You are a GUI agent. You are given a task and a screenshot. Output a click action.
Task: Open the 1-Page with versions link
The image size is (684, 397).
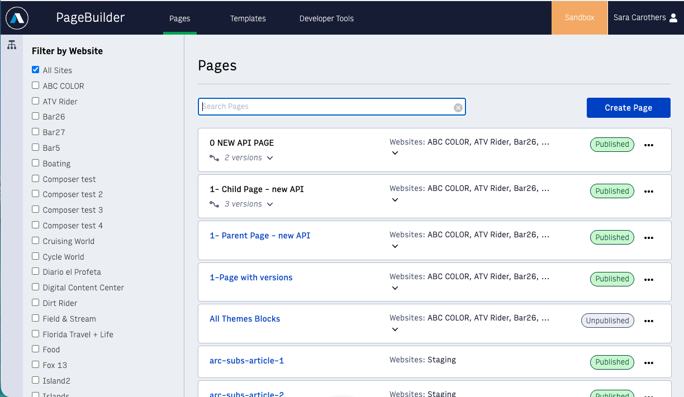pos(251,278)
